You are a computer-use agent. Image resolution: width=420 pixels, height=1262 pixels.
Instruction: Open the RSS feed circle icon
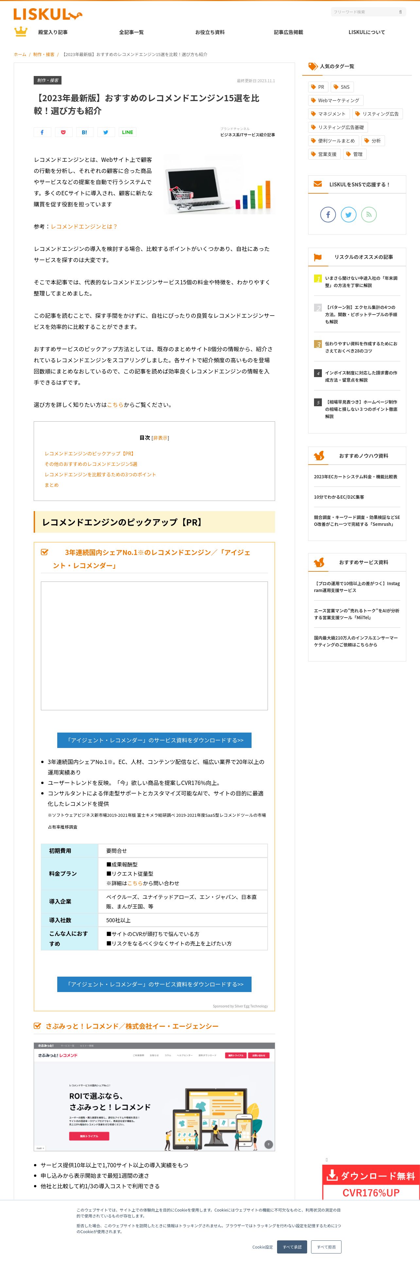[x=369, y=215]
